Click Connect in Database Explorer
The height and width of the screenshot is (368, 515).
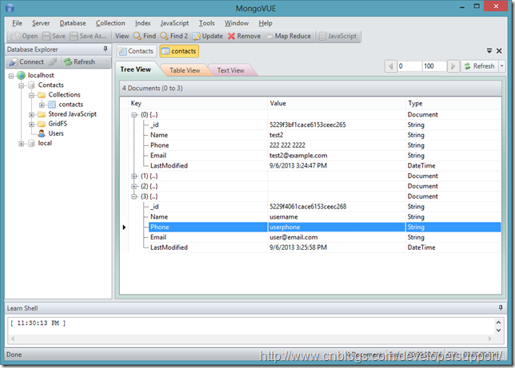click(x=26, y=61)
